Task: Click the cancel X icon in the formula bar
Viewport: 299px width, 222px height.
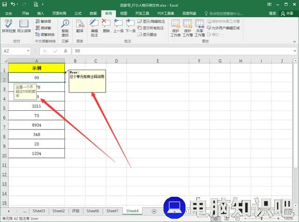Action: pyautogui.click(x=45, y=51)
